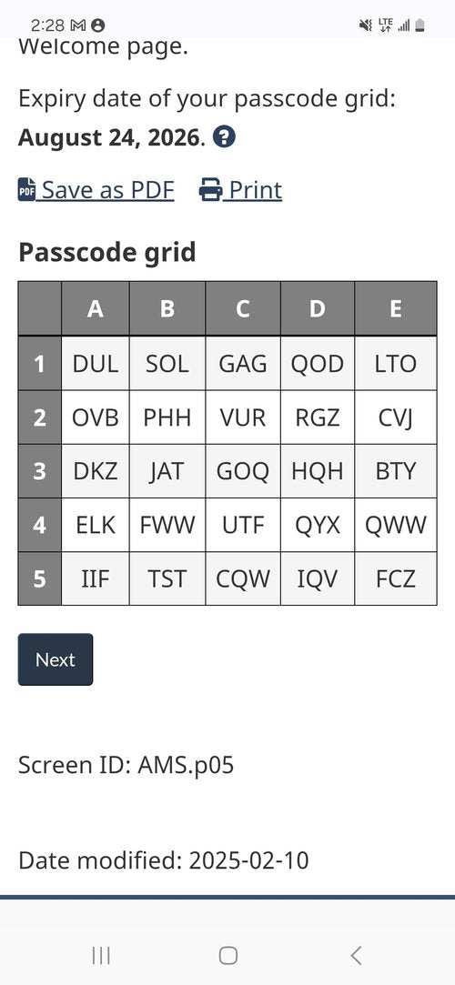Select grid cell containing QWW
The image size is (455, 985).
[396, 525]
